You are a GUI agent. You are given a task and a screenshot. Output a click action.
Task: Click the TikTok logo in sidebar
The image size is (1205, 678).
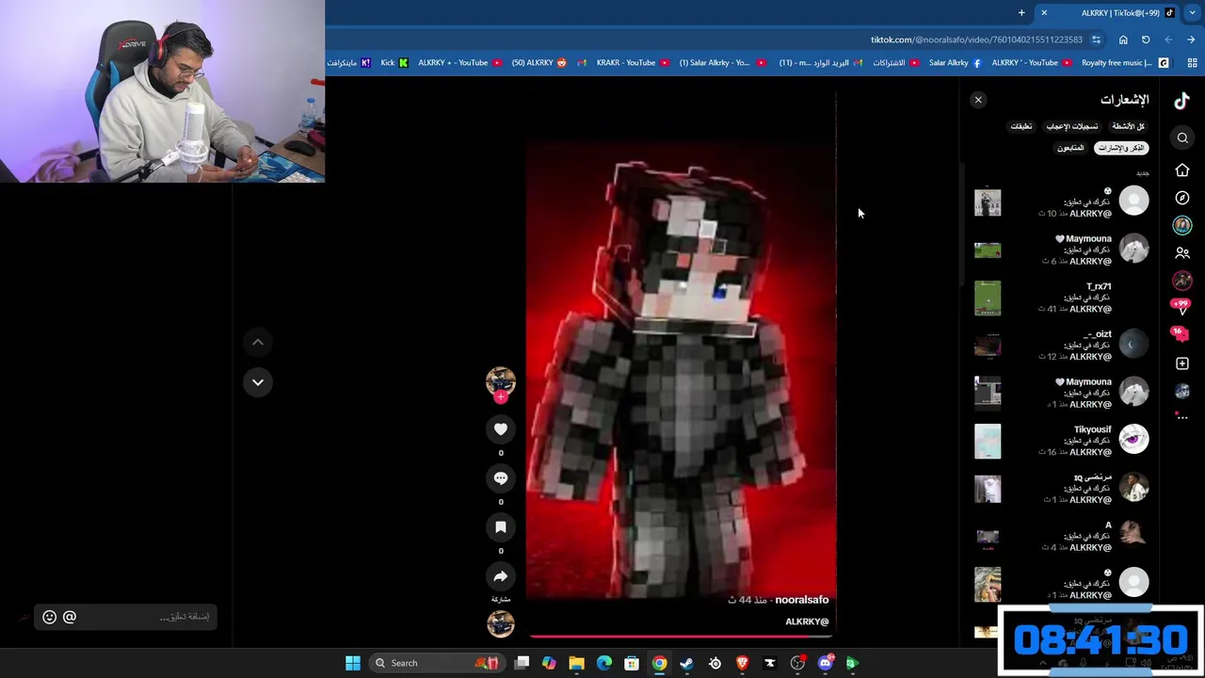(x=1182, y=101)
